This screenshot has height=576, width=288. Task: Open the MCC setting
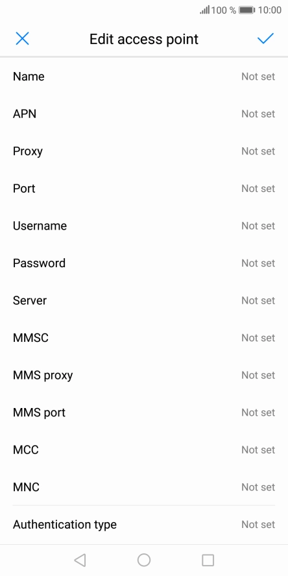144,450
